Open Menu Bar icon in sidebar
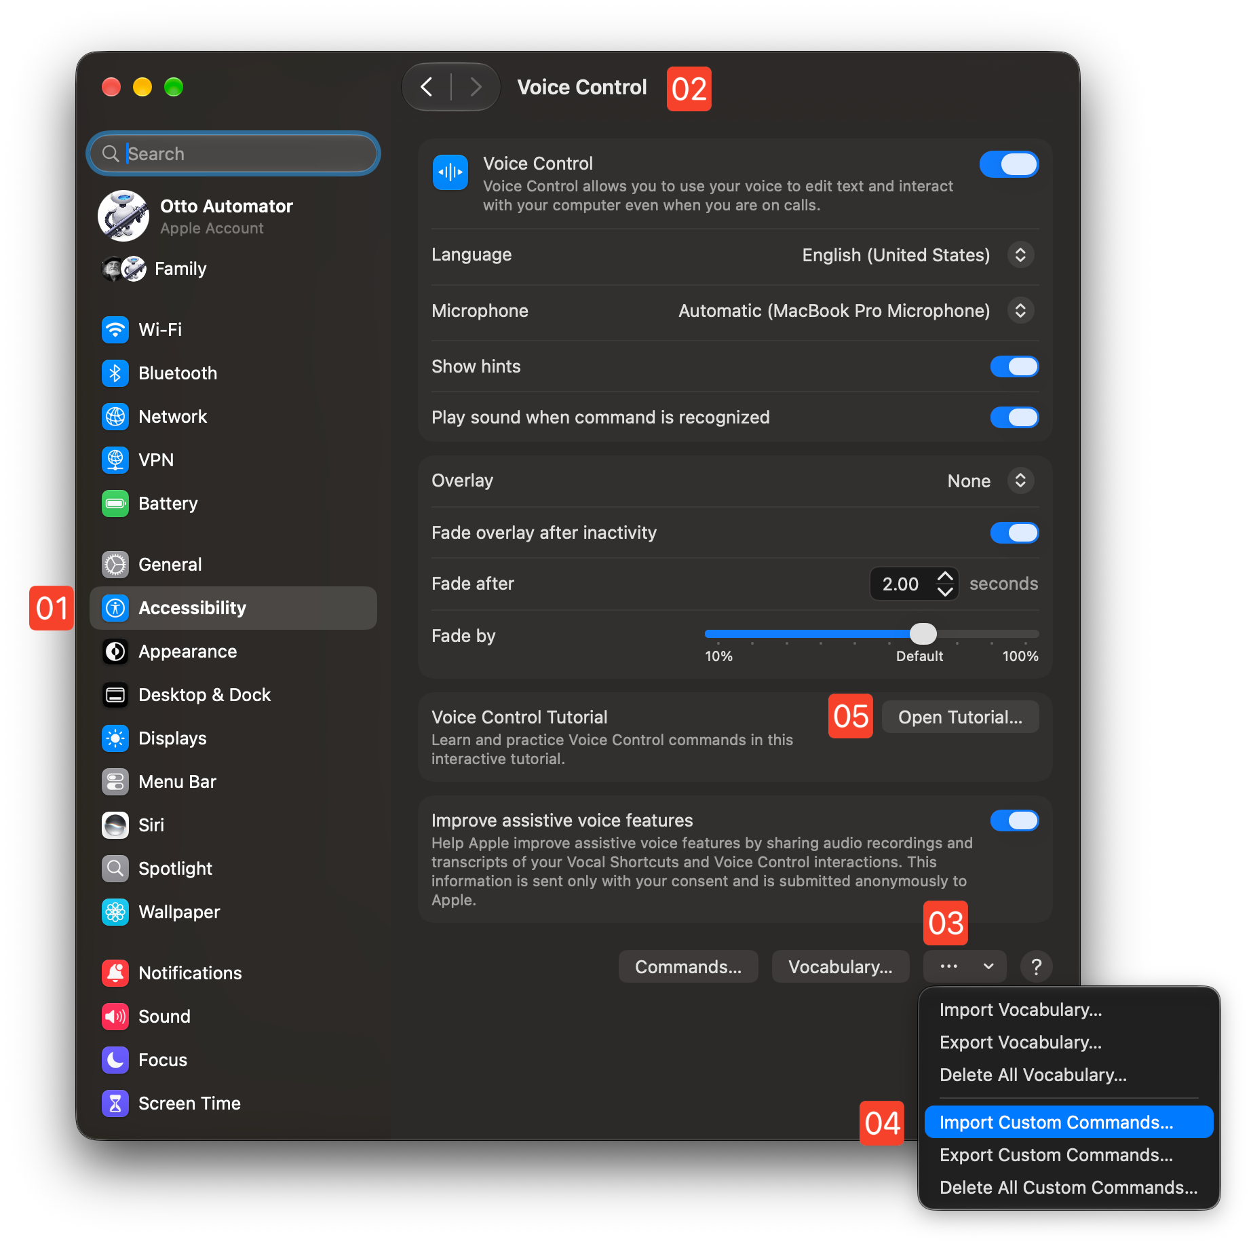This screenshot has height=1246, width=1251. [115, 782]
